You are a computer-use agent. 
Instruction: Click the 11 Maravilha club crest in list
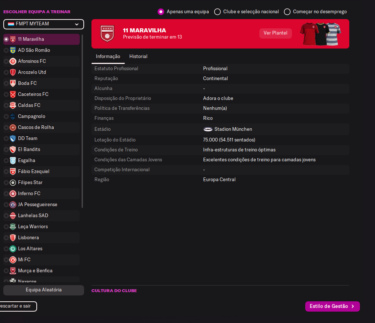click(13, 39)
